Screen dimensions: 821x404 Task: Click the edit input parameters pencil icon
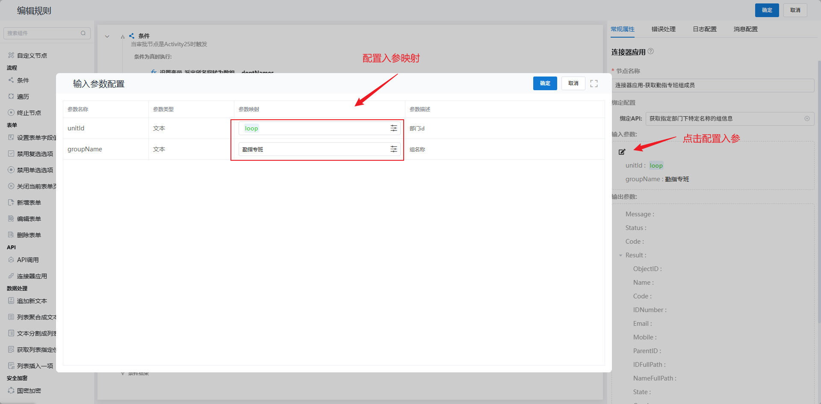(622, 152)
